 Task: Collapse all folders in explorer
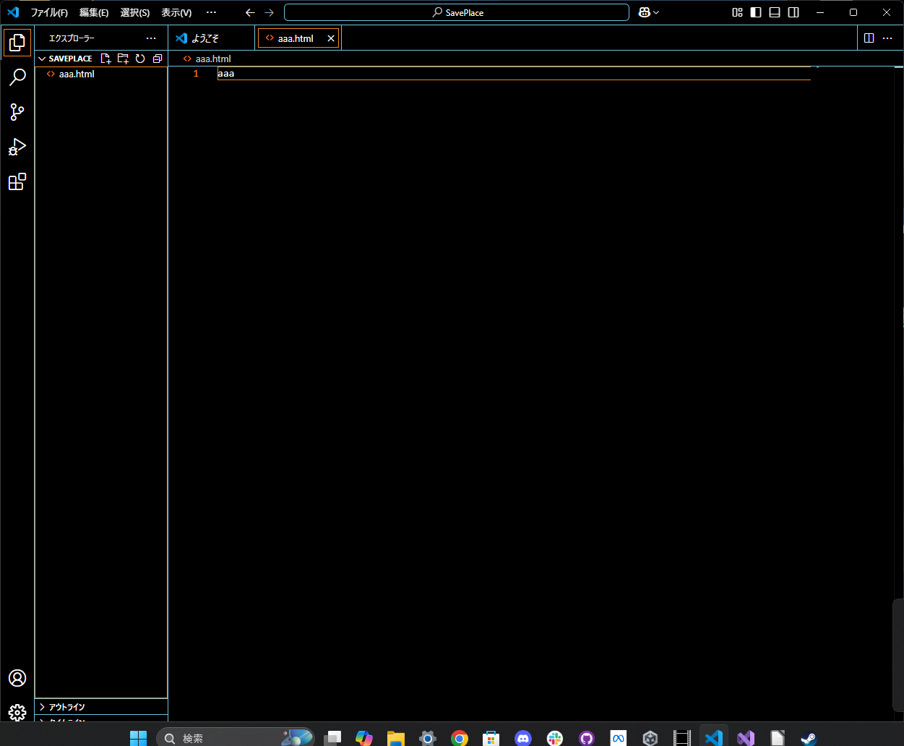click(158, 59)
